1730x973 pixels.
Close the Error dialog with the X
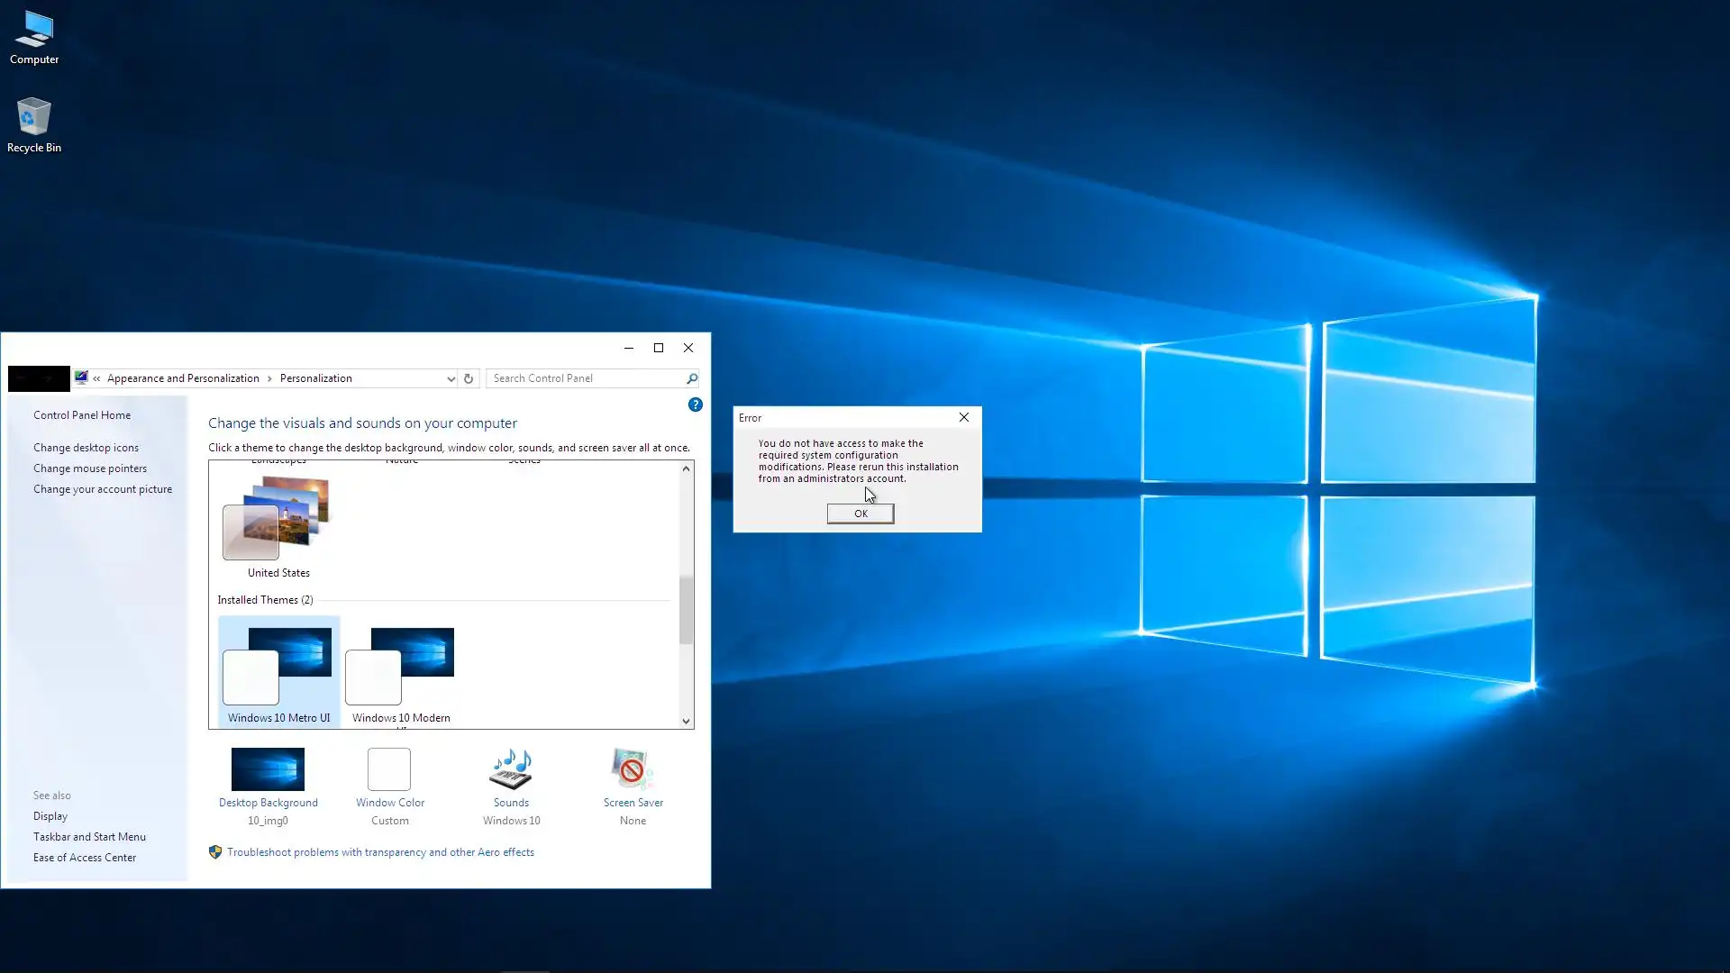pyautogui.click(x=964, y=417)
